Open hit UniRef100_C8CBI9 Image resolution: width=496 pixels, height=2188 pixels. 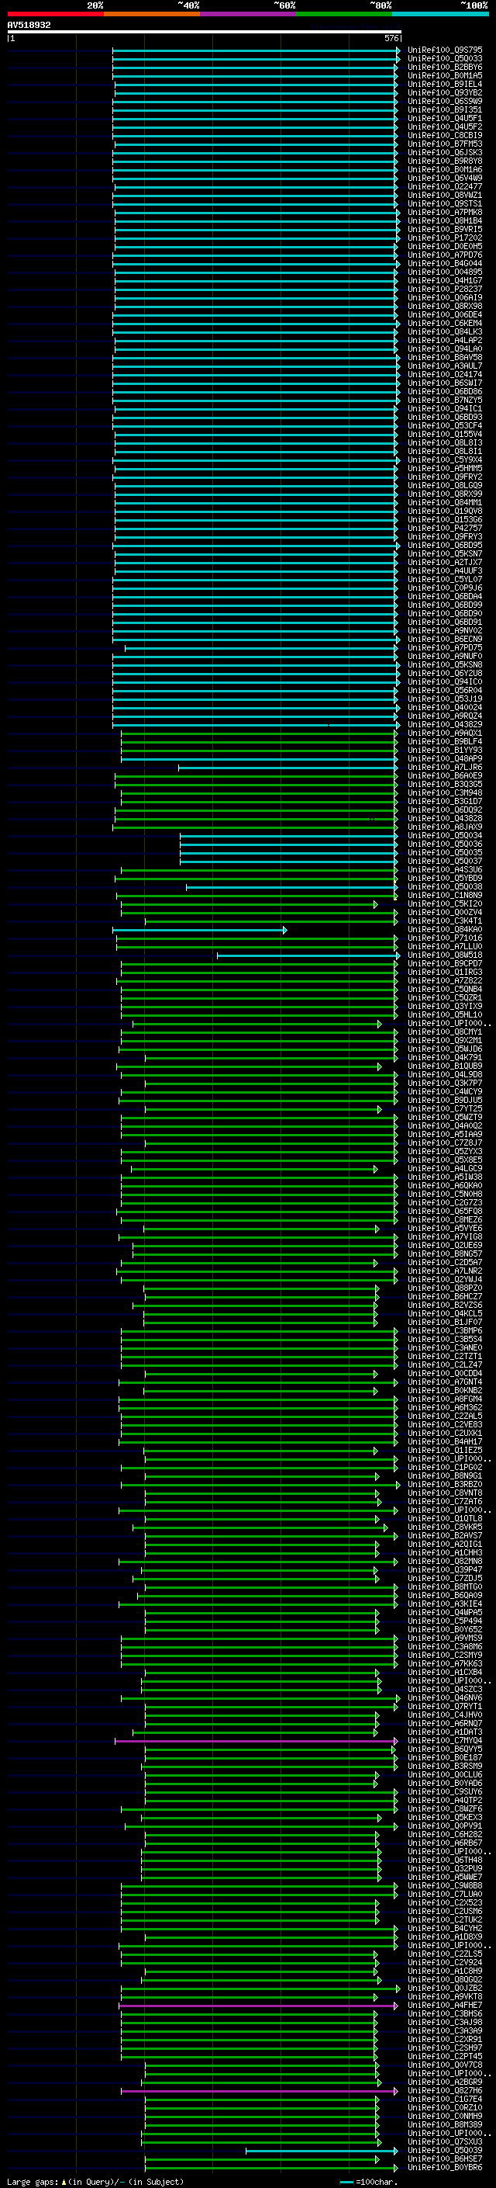coord(445,136)
